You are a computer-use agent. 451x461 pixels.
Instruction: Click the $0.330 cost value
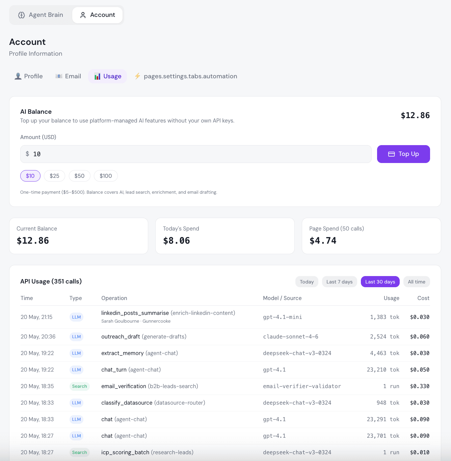420,386
